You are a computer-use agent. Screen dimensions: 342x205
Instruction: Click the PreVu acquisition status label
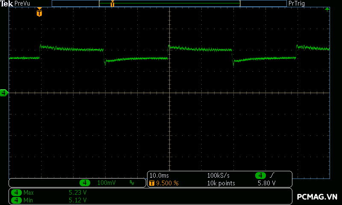(x=23, y=3)
